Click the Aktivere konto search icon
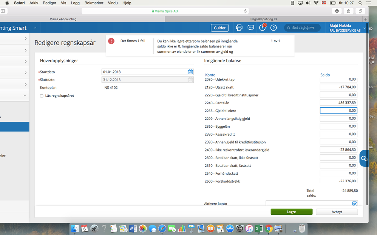The height and width of the screenshot is (235, 377). click(354, 203)
